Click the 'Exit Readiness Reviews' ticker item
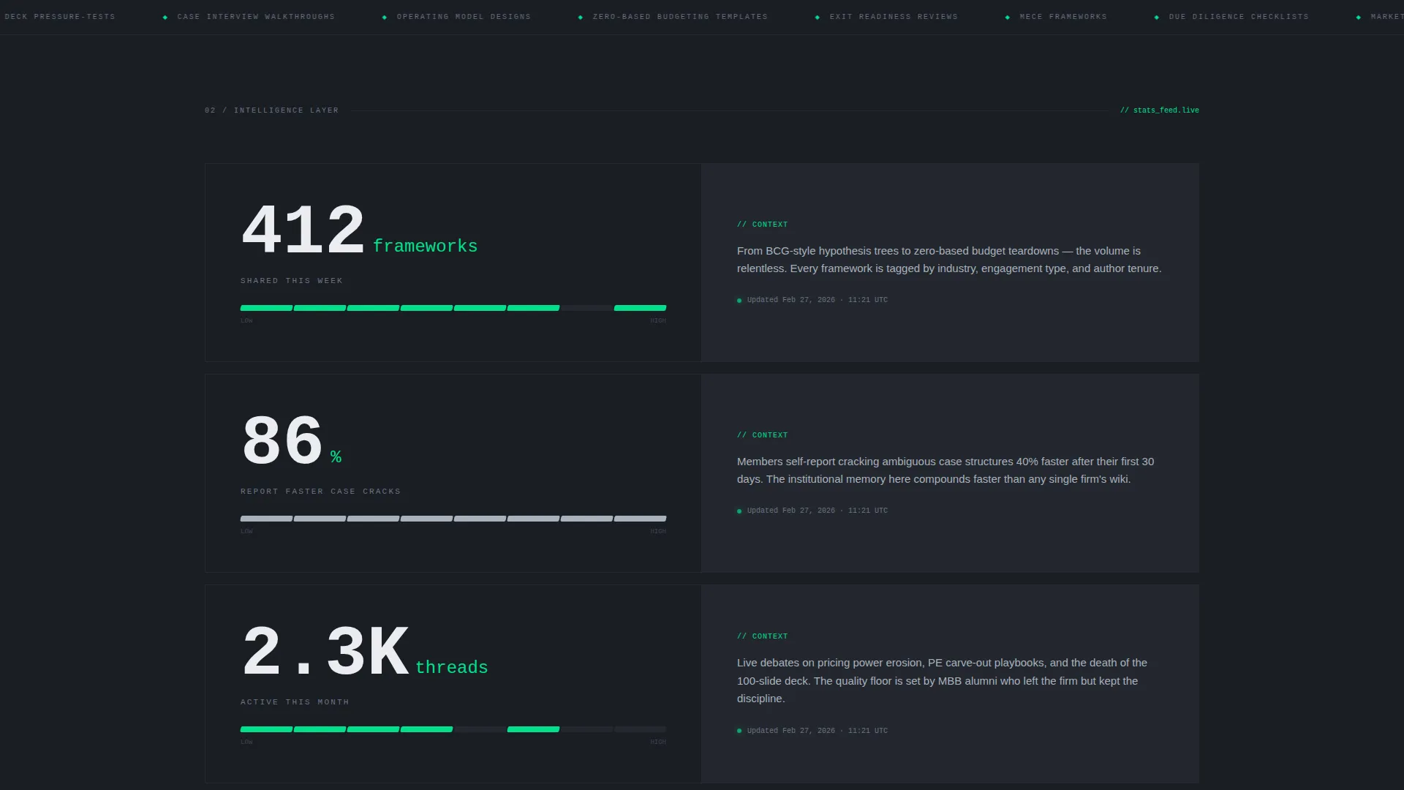The height and width of the screenshot is (790, 1404). 894,17
